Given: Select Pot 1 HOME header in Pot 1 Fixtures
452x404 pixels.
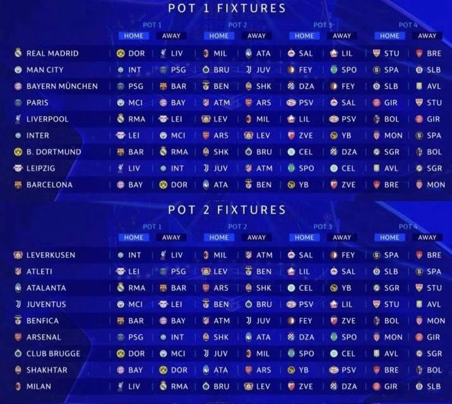Looking at the screenshot, I should [x=133, y=36].
